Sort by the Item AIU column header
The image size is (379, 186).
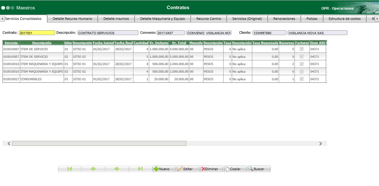[318, 43]
